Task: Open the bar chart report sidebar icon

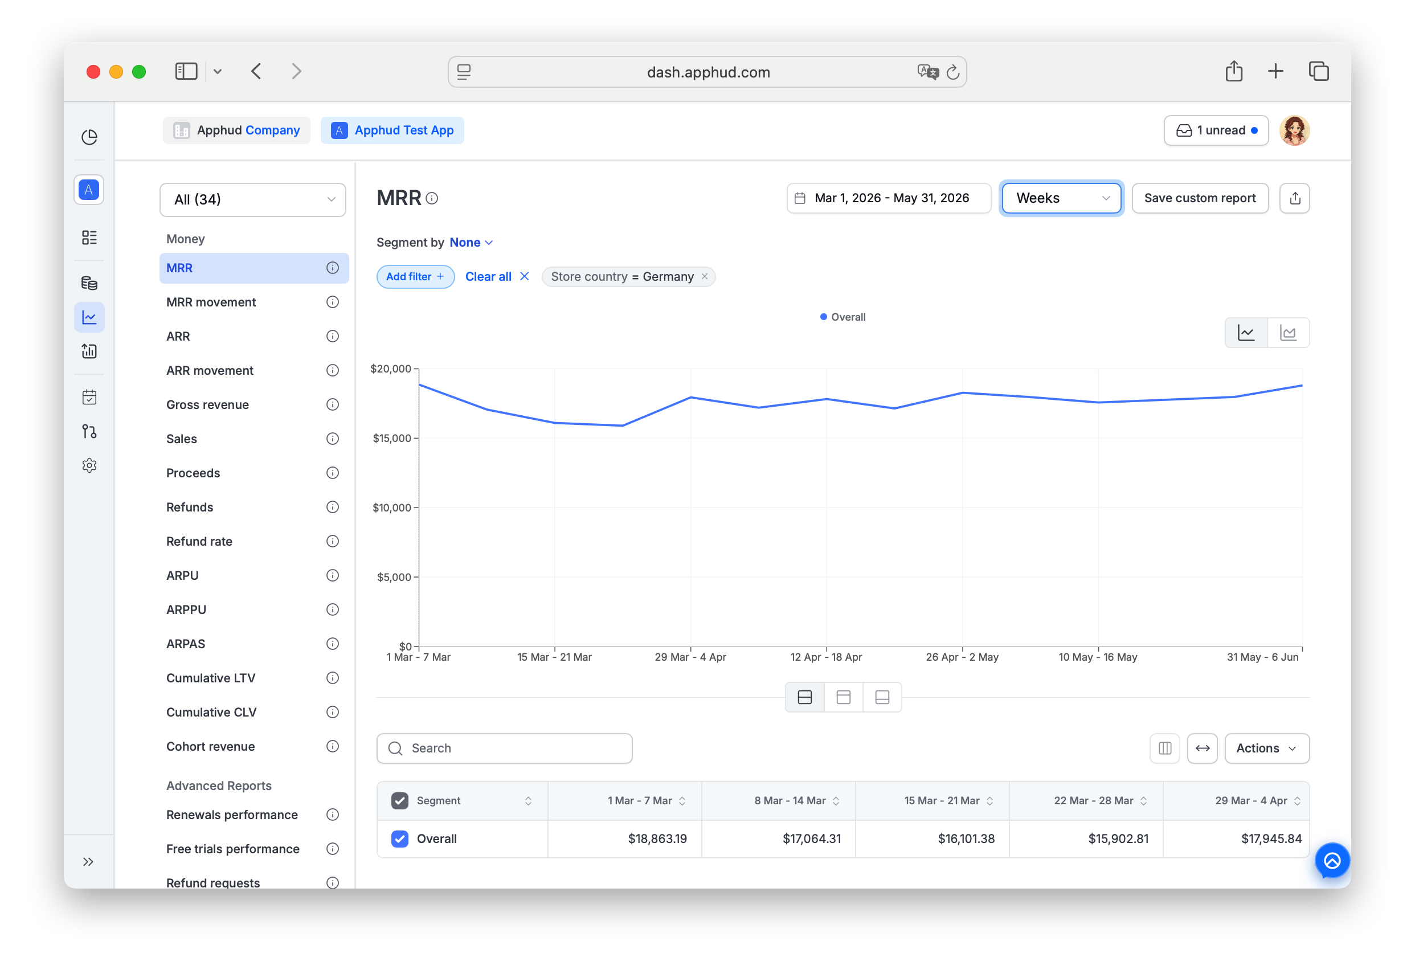Action: click(89, 351)
